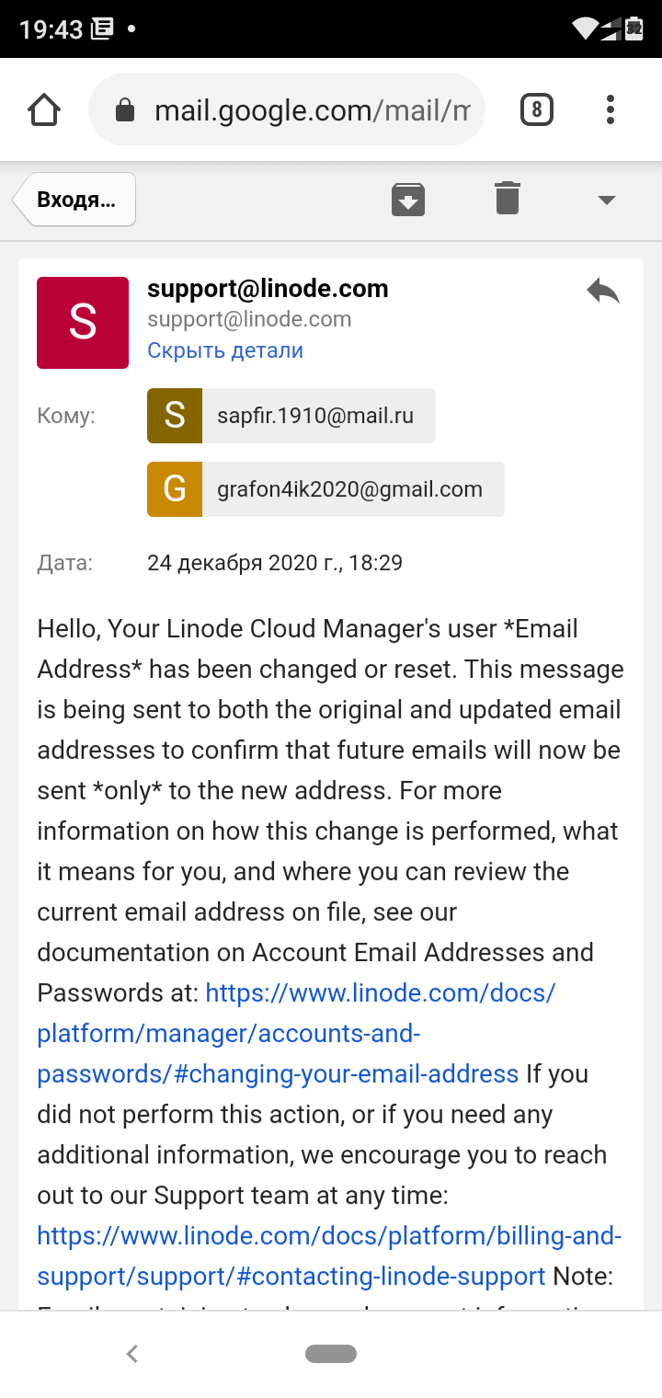This screenshot has width=662, height=1398.
Task: Open the contacting-linode-support link
Action: 329,1256
